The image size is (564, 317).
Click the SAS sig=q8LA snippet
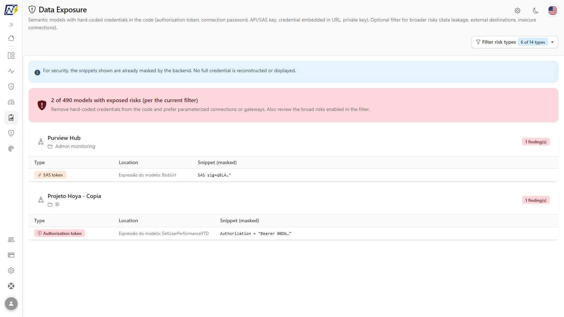pyautogui.click(x=214, y=175)
